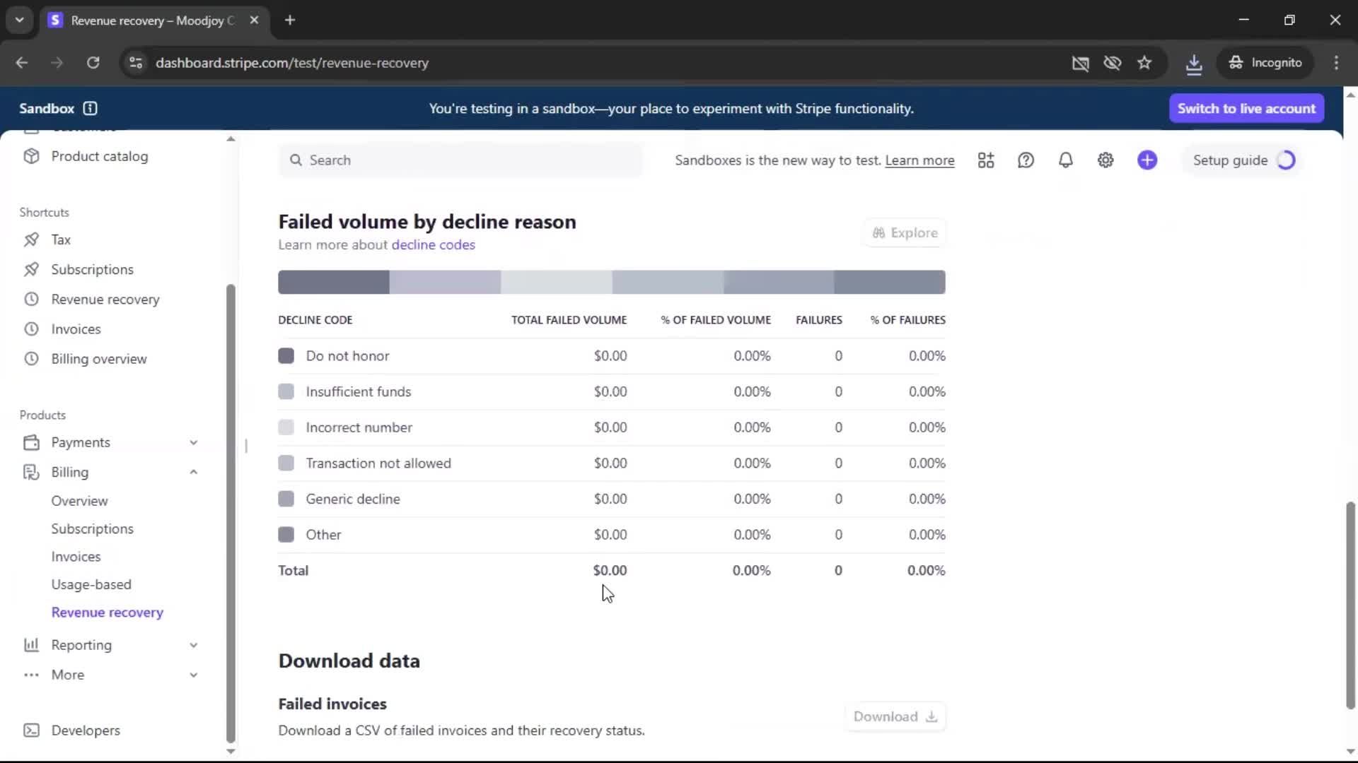Image resolution: width=1358 pixels, height=763 pixels.
Task: Click into the Search field
Action: tap(460, 160)
